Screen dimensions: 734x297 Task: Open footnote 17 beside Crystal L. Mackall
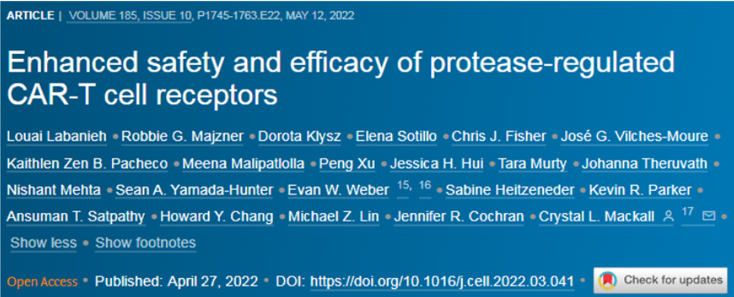point(687,212)
